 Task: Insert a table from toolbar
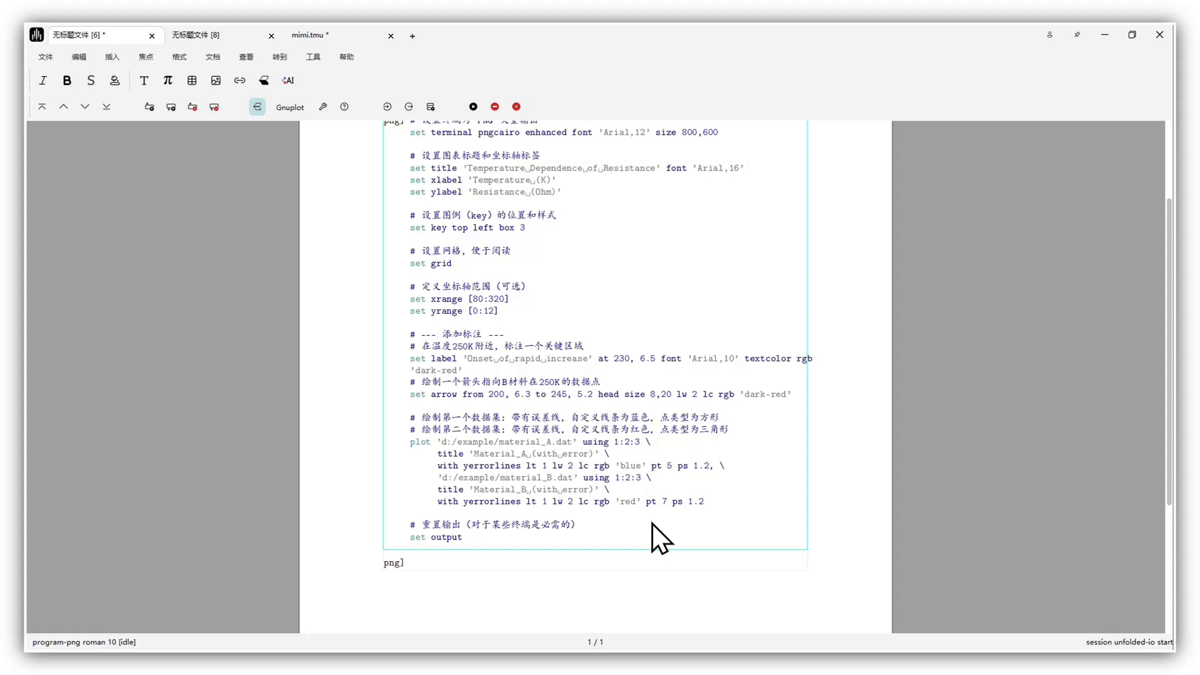coord(192,81)
